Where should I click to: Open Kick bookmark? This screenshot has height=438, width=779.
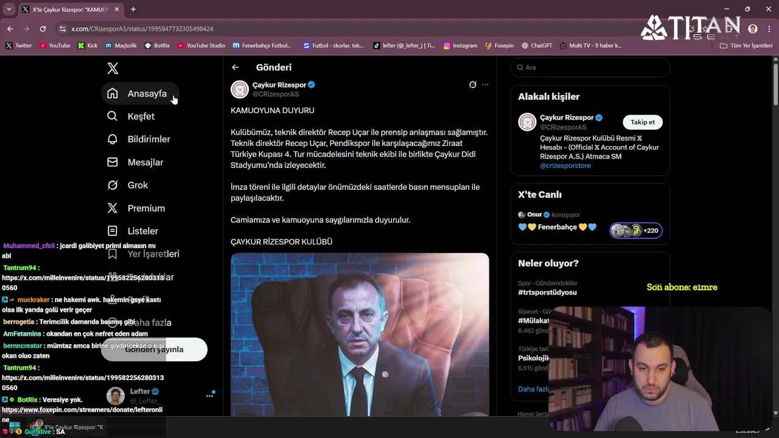pyautogui.click(x=87, y=46)
